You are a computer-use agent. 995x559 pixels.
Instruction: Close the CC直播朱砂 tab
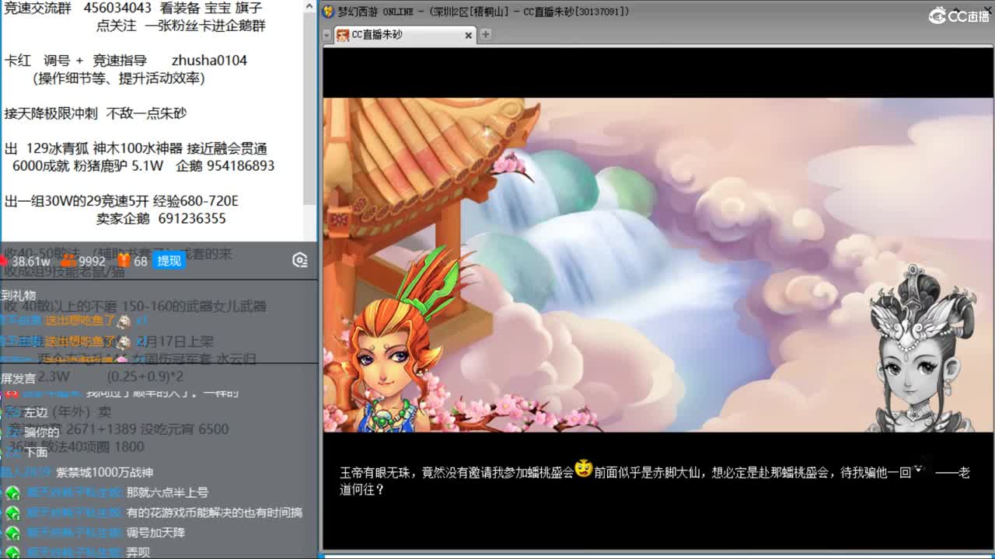pos(469,35)
